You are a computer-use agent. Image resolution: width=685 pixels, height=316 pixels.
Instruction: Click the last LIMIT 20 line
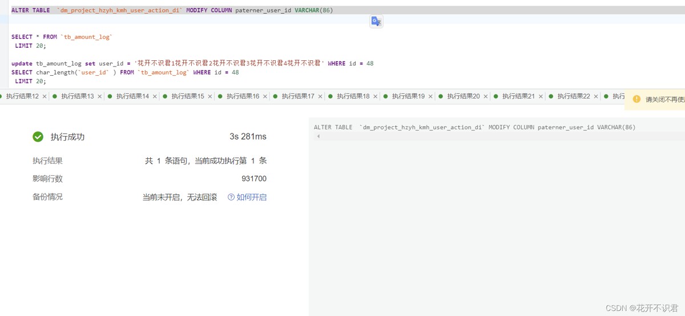(31, 81)
